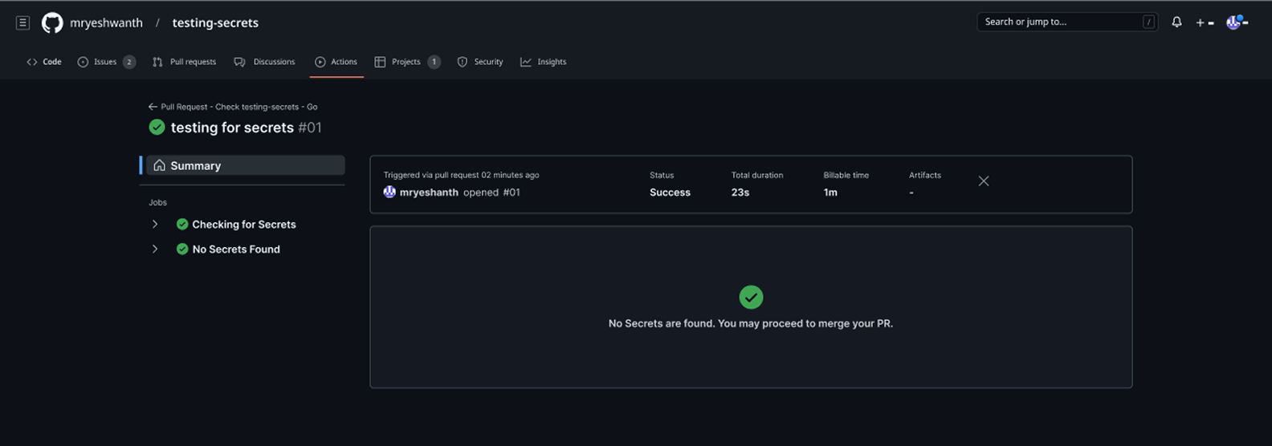Click the Discussions tab speech-bubble icon
The width and height of the screenshot is (1272, 446).
[x=239, y=62]
